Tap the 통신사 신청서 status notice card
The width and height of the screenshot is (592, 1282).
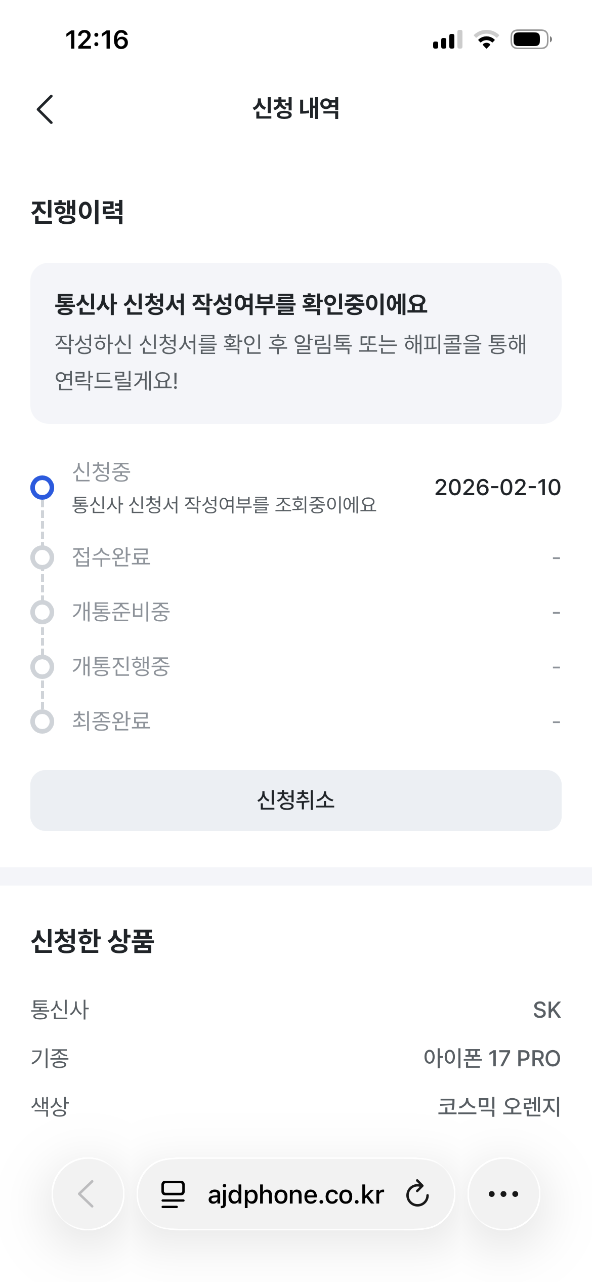coord(296,343)
